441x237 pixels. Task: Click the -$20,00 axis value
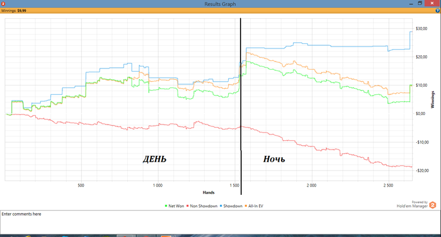pyautogui.click(x=422, y=171)
